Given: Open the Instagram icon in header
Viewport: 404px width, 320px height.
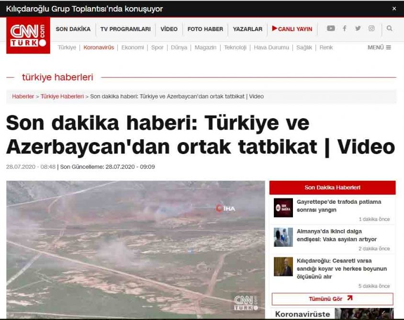Looking at the screenshot, I should (371, 28).
